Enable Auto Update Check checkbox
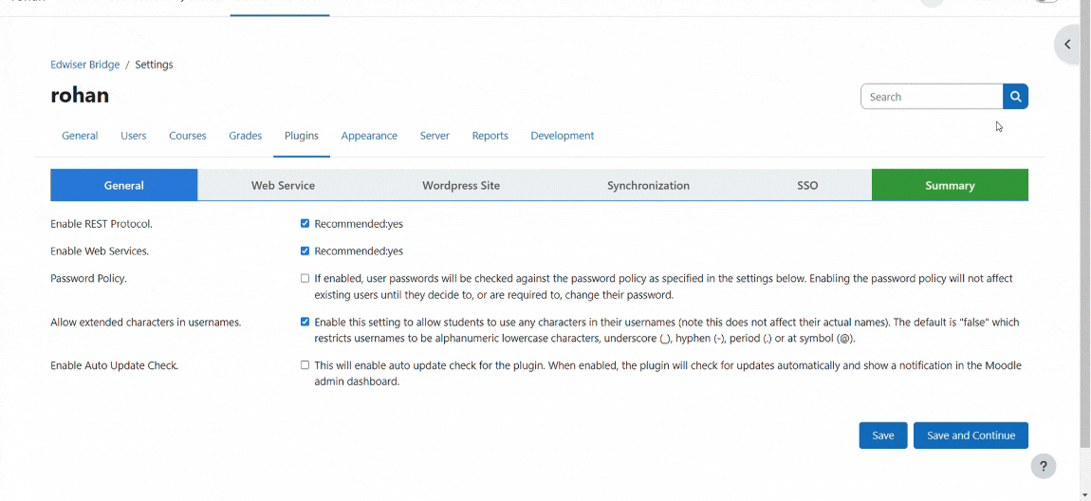The height and width of the screenshot is (501, 1091). tap(305, 364)
